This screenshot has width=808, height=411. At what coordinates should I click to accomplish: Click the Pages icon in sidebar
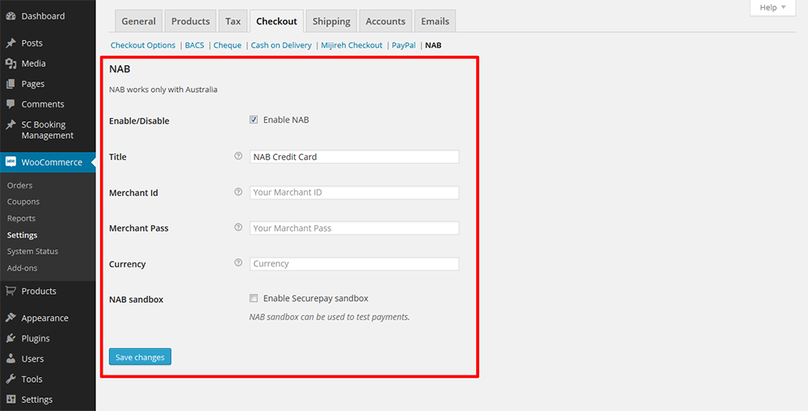tap(11, 84)
